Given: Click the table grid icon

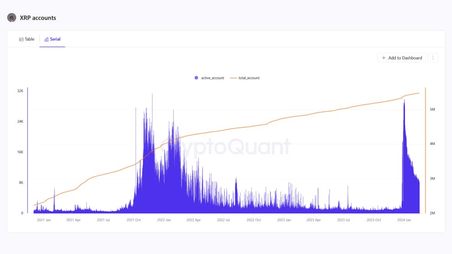Looking at the screenshot, I should tap(21, 39).
